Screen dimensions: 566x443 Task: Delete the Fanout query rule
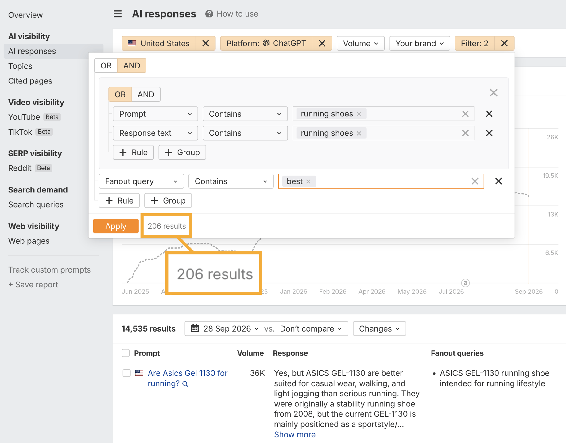[499, 181]
